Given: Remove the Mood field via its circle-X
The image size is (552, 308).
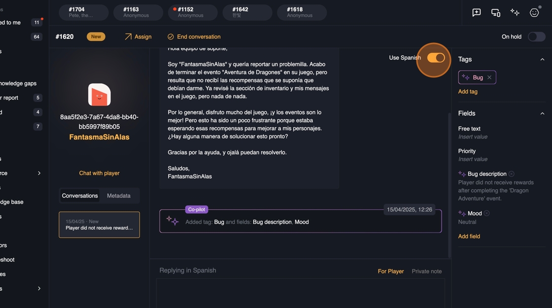Looking at the screenshot, I should point(486,213).
